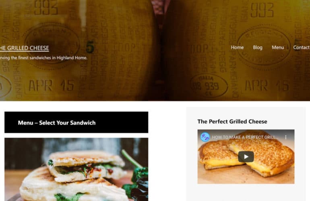
Task: Open the YouTube channel avatar icon
Action: [x=205, y=137]
